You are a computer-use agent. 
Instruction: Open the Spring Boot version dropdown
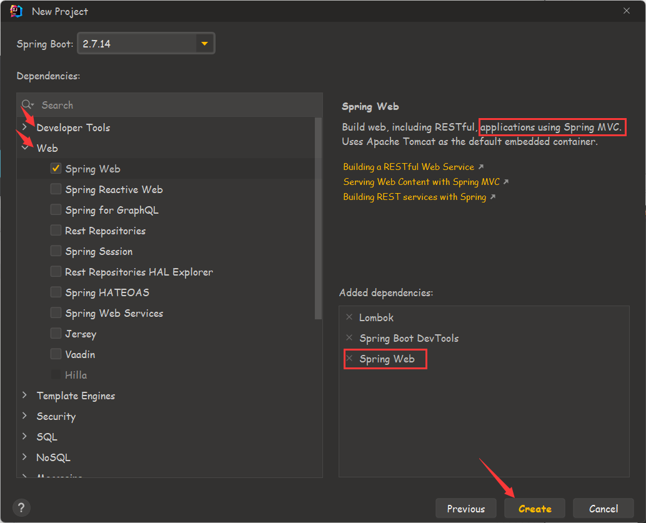pyautogui.click(x=204, y=43)
